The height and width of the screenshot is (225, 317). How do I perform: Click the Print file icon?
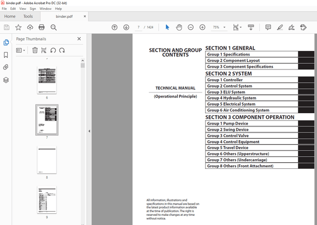click(41, 27)
